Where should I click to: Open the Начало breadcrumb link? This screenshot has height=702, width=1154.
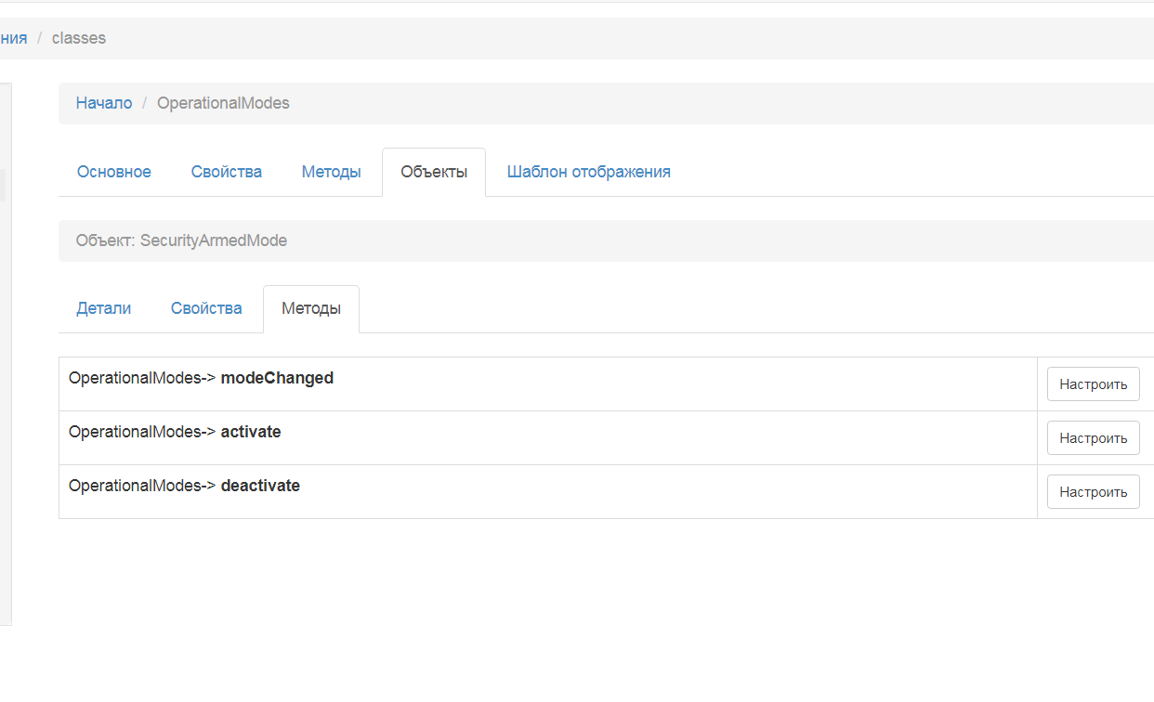pyautogui.click(x=104, y=103)
